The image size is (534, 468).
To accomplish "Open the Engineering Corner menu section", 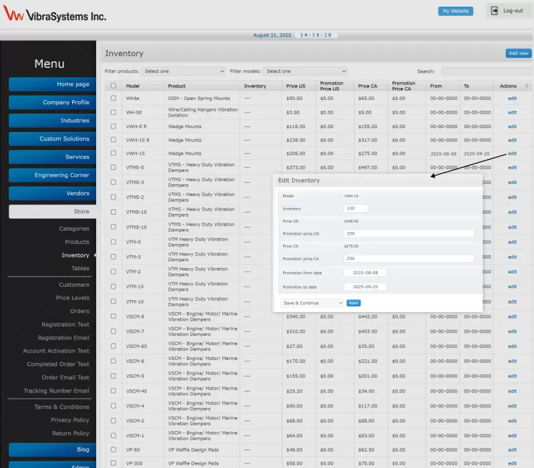I will (x=52, y=175).
